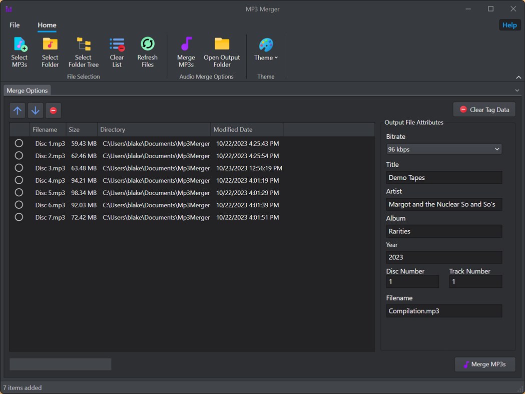
Task: Click the move-track-up arrow icon
Action: (x=17, y=110)
